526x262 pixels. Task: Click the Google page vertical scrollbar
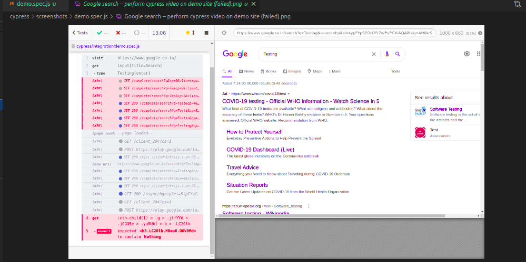(x=482, y=57)
